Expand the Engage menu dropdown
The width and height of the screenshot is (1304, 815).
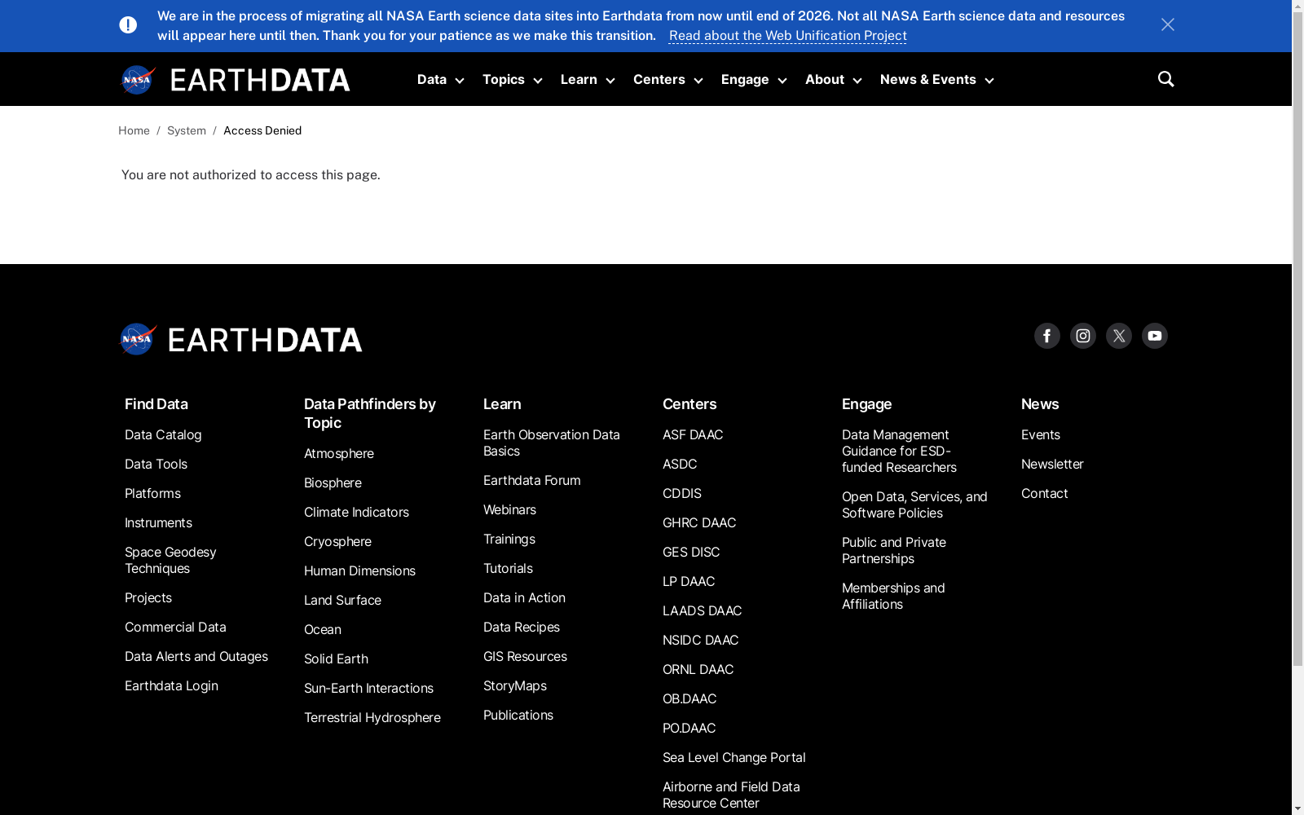point(753,80)
